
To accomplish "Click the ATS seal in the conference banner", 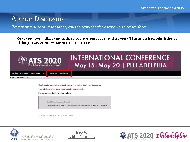I will [x=23, y=60].
